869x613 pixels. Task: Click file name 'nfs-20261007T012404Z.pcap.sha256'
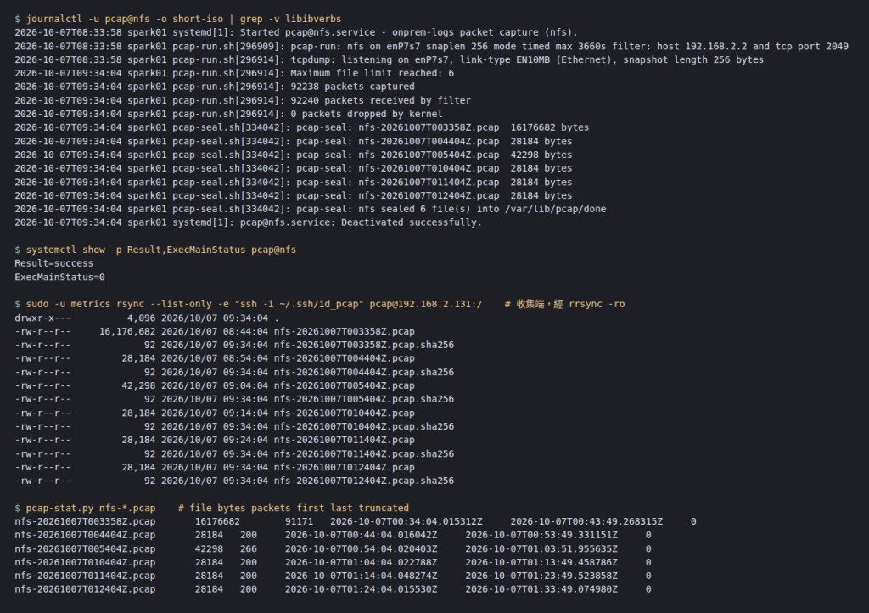(363, 481)
